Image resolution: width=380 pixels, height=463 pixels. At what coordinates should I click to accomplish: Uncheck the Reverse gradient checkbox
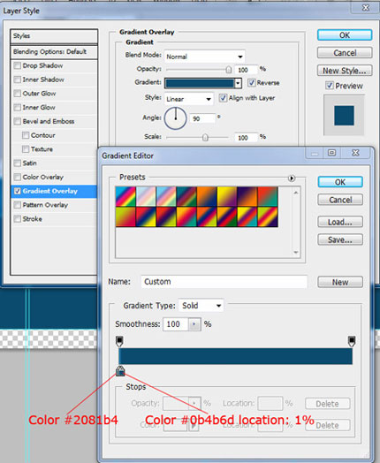click(252, 83)
